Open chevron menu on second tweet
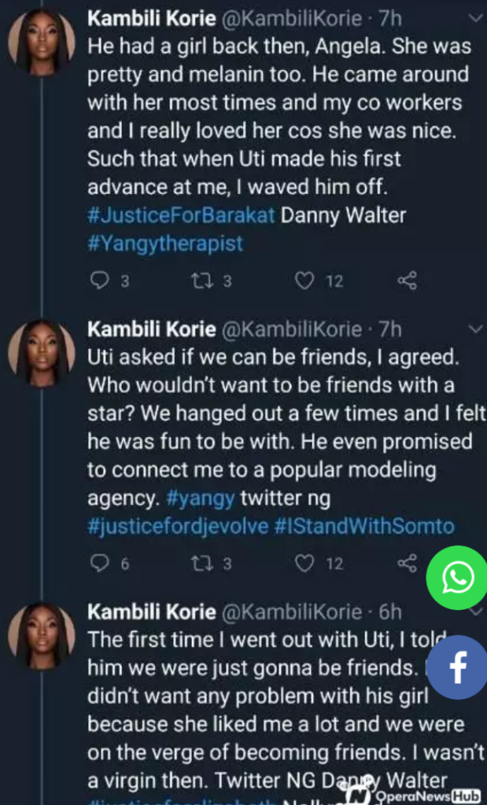 472,328
